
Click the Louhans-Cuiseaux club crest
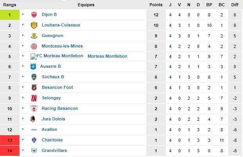pos(34,25)
